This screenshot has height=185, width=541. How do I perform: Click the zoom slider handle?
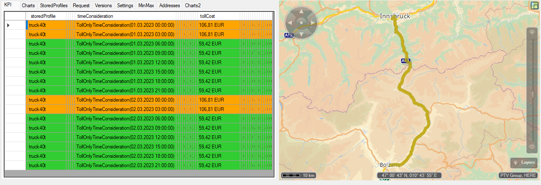[532, 94]
